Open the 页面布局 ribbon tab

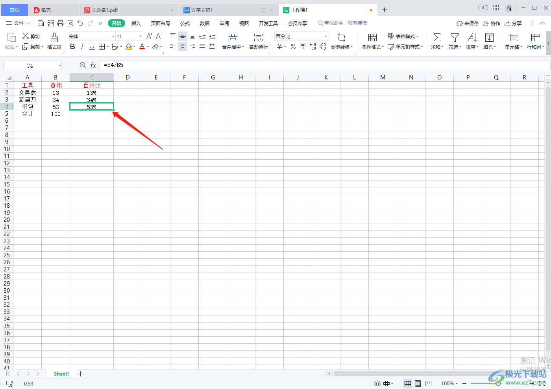coord(161,24)
